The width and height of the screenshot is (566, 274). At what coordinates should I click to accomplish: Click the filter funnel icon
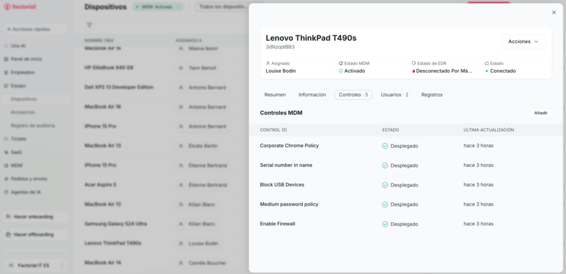(x=90, y=25)
